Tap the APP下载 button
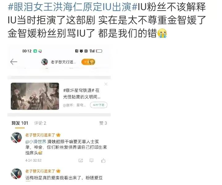 click(x=99, y=105)
